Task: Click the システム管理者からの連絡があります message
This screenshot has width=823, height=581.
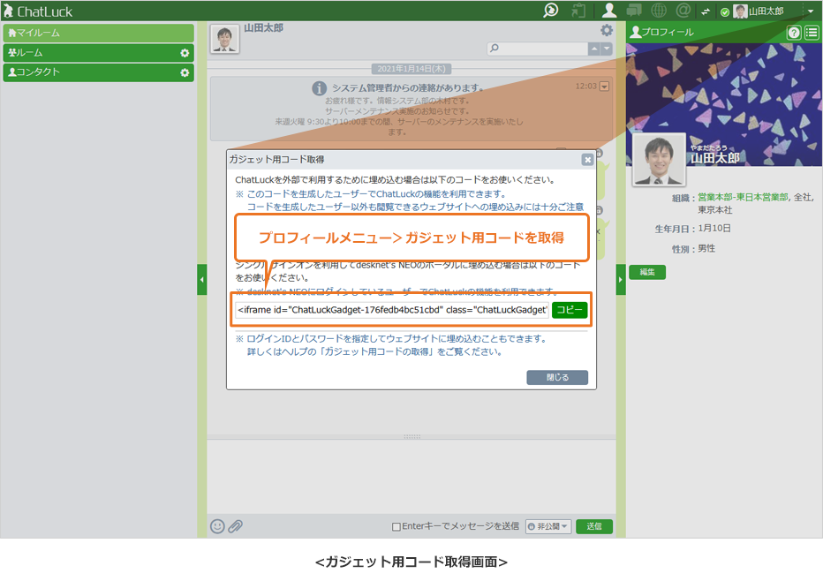Action: 411,109
